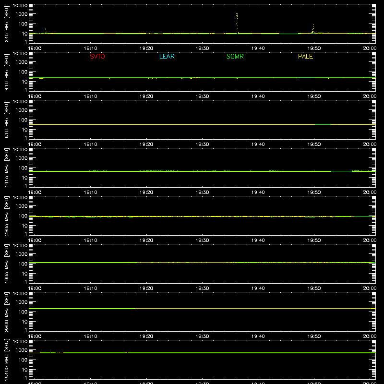This screenshot has height=384, width=384.
Task: Click the 10000 tick label on 15400 MHz axis
Action: (x=20, y=342)
